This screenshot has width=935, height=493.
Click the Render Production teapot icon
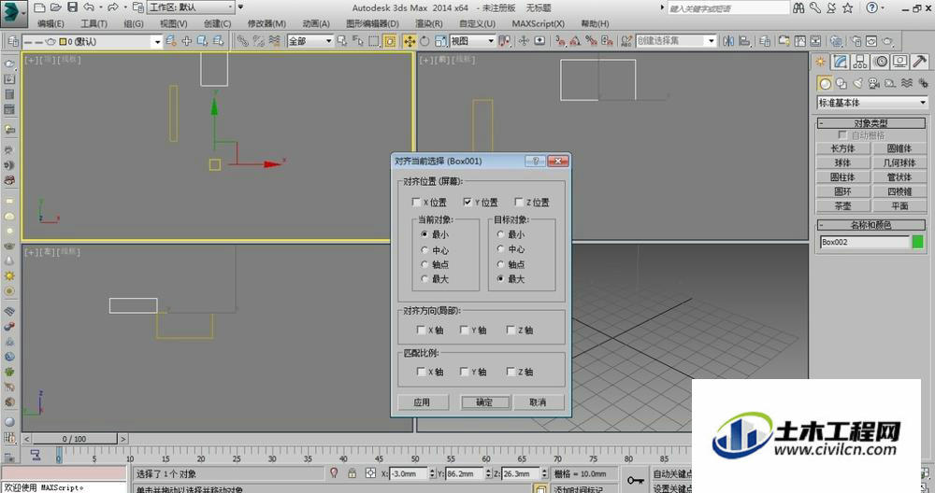point(888,41)
